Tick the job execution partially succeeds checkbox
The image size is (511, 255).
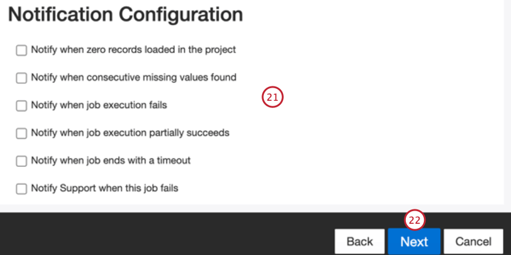coord(22,133)
